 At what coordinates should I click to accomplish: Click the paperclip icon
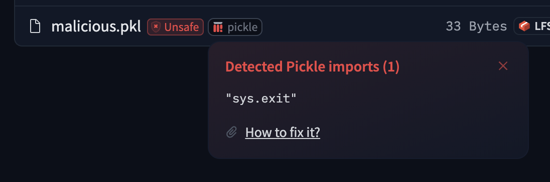click(x=231, y=132)
